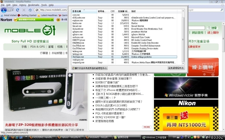The height and width of the screenshot is (140, 225).
Task: Click the blue help icon in system tray
Action: tap(182, 137)
